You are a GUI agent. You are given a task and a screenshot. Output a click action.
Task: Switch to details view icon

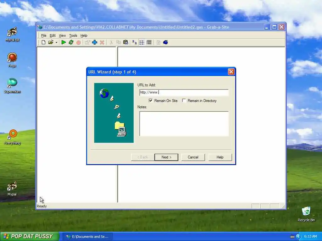click(x=149, y=42)
